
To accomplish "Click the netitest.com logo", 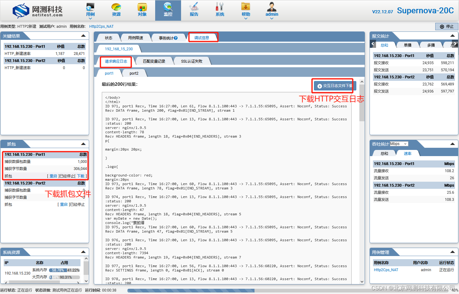I will pos(38,11).
